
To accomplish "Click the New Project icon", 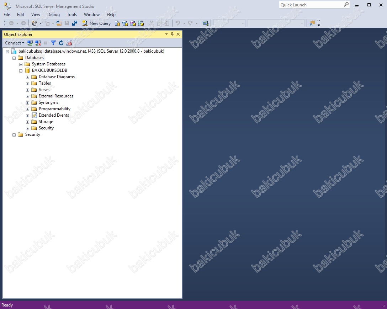I will pos(34,23).
